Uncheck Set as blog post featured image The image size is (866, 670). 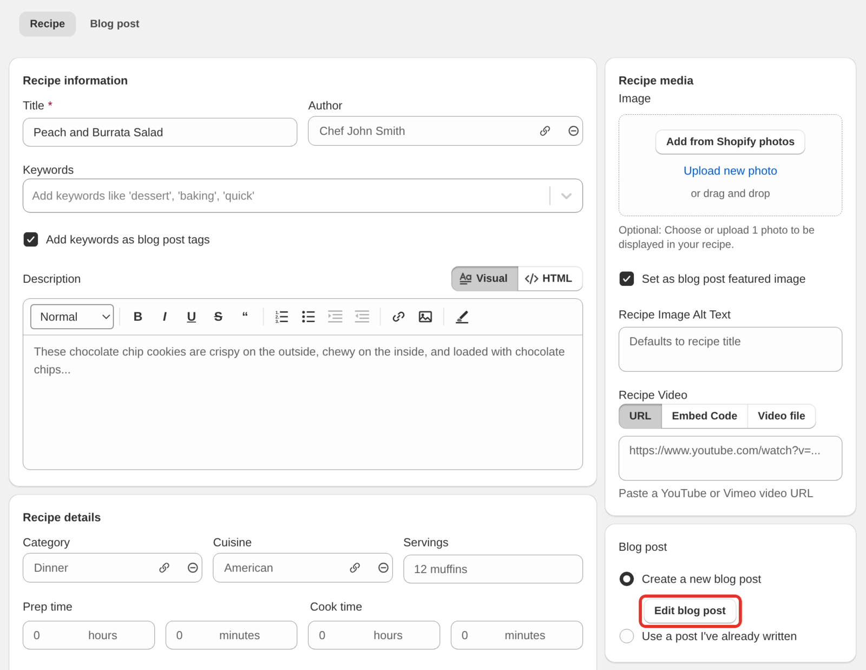[x=627, y=279]
